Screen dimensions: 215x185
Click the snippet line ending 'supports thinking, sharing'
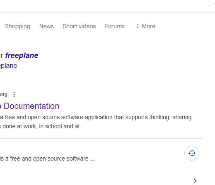click(x=96, y=117)
